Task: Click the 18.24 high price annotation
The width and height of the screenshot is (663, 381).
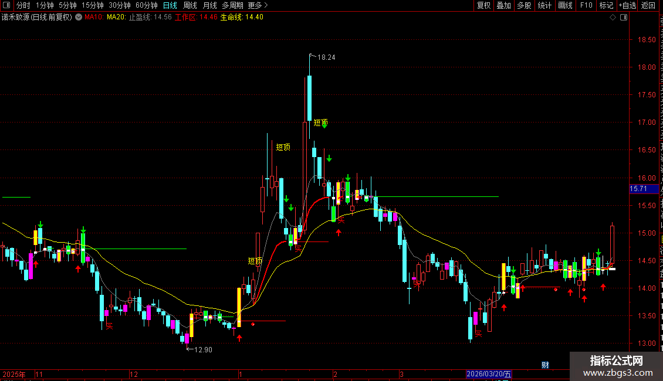Action: pyautogui.click(x=326, y=57)
